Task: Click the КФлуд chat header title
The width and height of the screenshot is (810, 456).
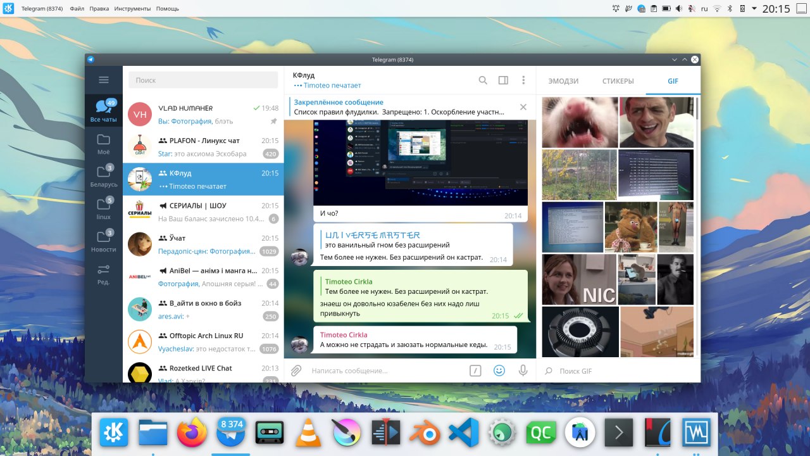Action: (304, 75)
